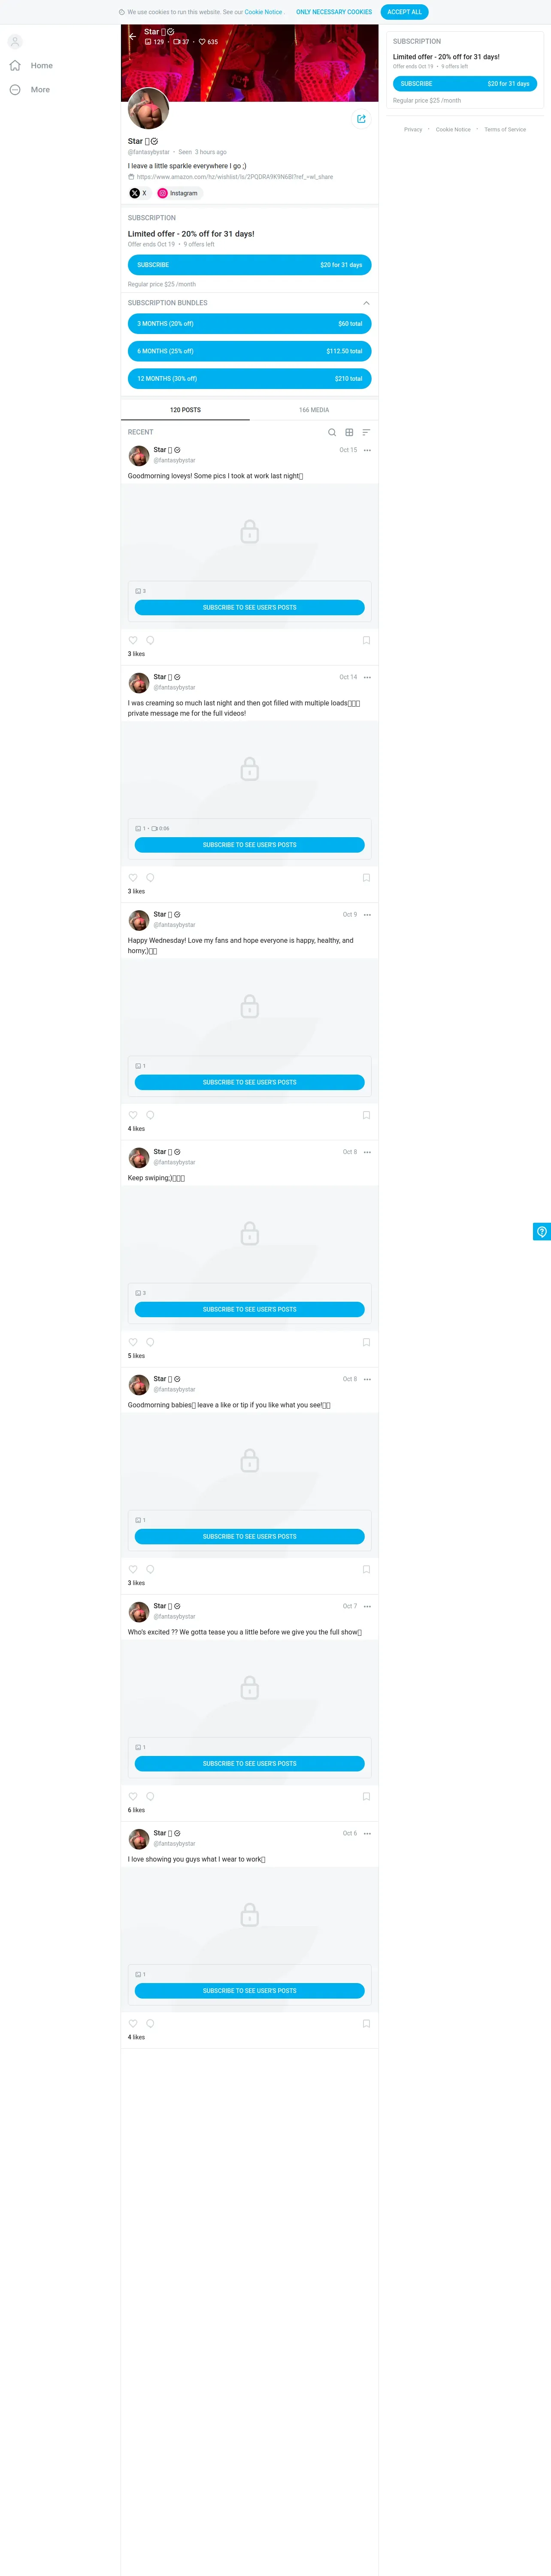This screenshot has width=551, height=2576.
Task: Switch to the 166 Media tab
Action: [x=314, y=410]
